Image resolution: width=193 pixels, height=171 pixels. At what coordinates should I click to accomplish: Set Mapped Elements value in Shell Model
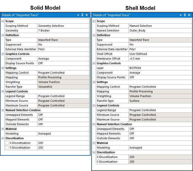pos(160,134)
